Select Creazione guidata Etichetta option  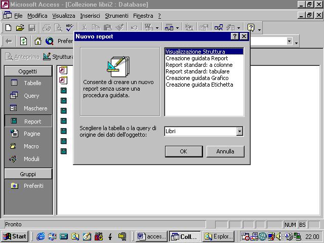[x=204, y=85]
